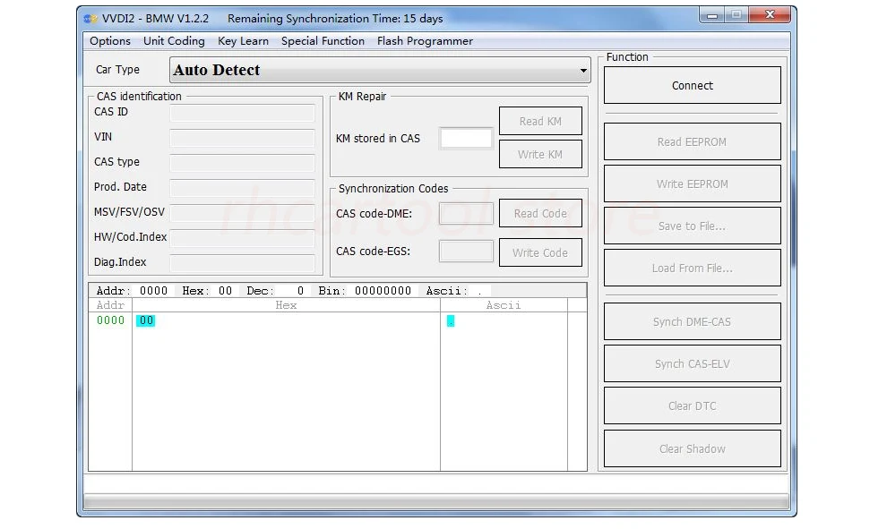This screenshot has width=887, height=529.
Task: Click the MSV/FSV/OSV field
Action: click(242, 212)
